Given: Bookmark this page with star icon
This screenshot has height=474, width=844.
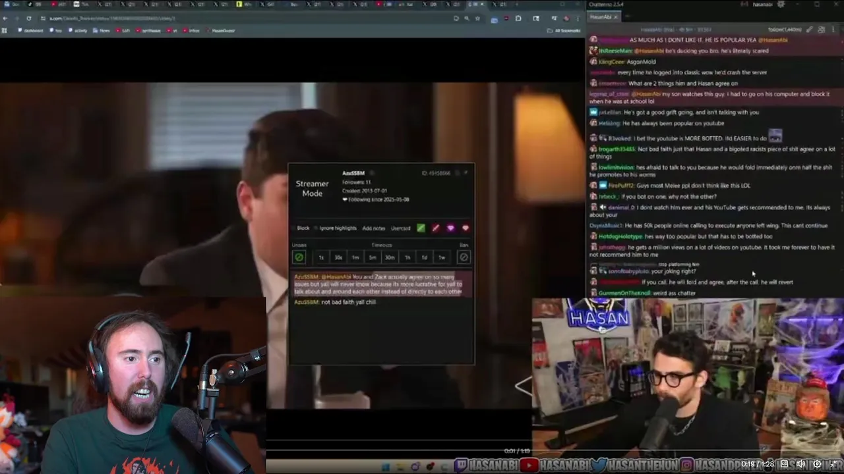Looking at the screenshot, I should point(478,18).
